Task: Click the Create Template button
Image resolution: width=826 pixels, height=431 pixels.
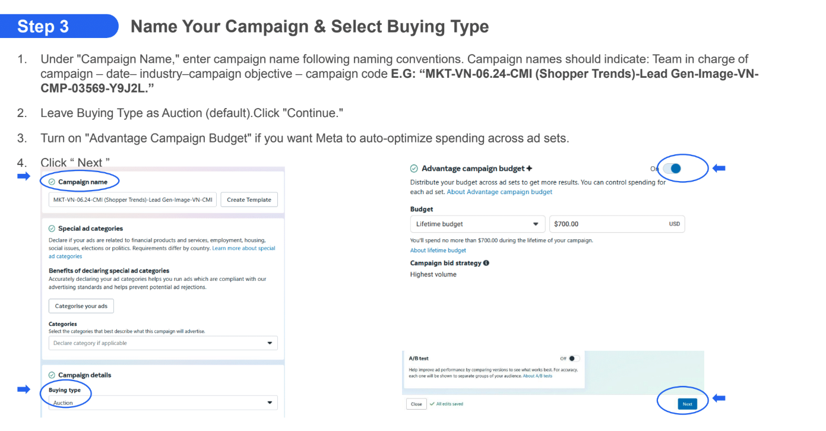Action: coord(249,200)
